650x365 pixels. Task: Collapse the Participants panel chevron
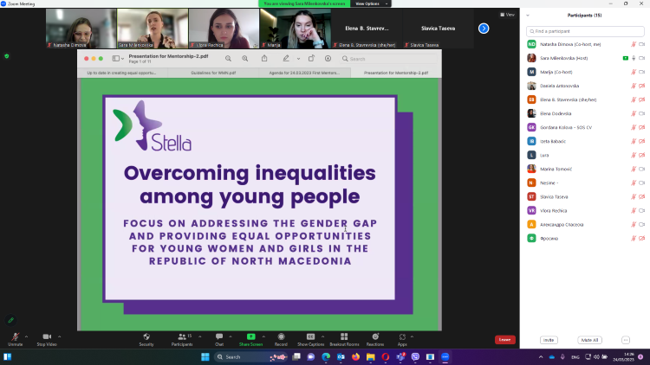528,16
